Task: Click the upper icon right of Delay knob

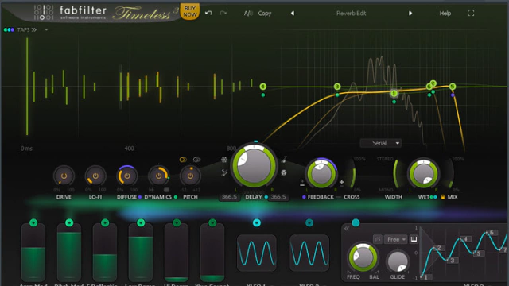Action: 284,159
